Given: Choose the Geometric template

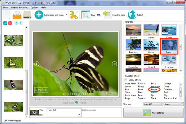Looking at the screenshot, I should [133, 61].
